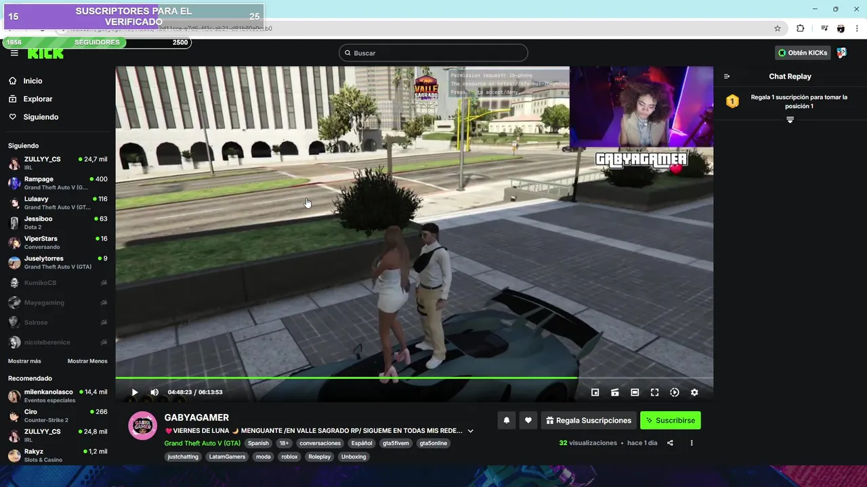Open Grand Theft Auto V (GTA) category link
867x487 pixels.
(202, 443)
